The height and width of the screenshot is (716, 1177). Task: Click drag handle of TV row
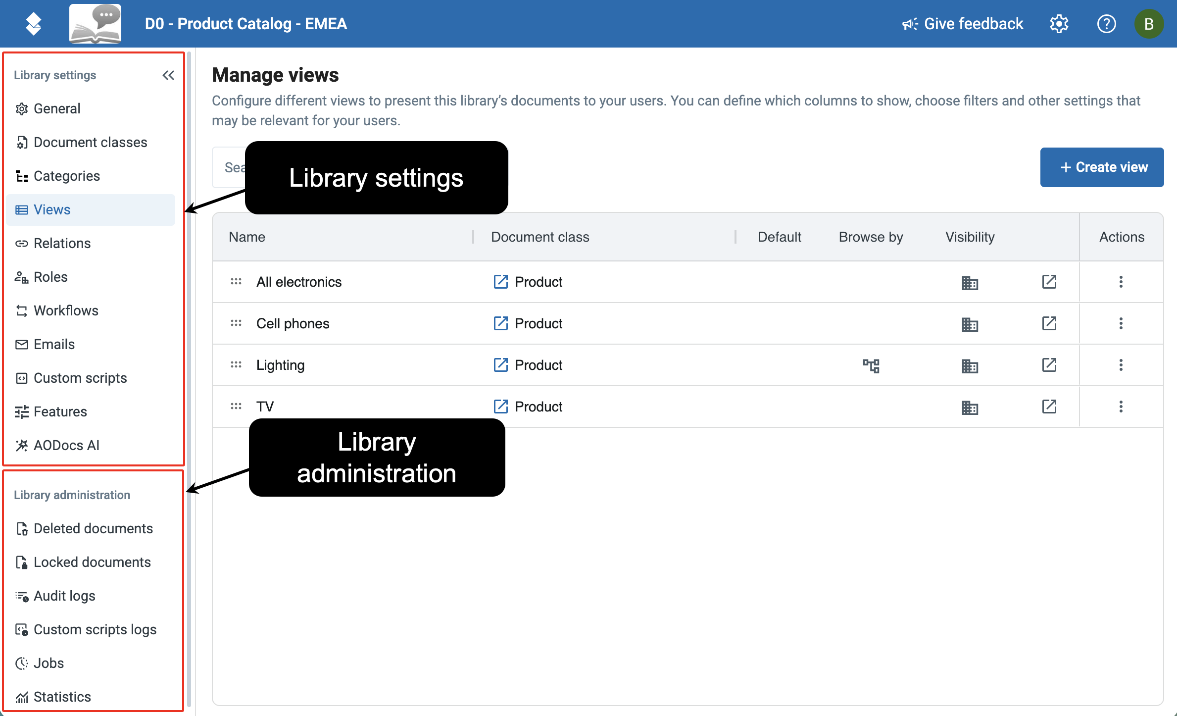(x=236, y=407)
